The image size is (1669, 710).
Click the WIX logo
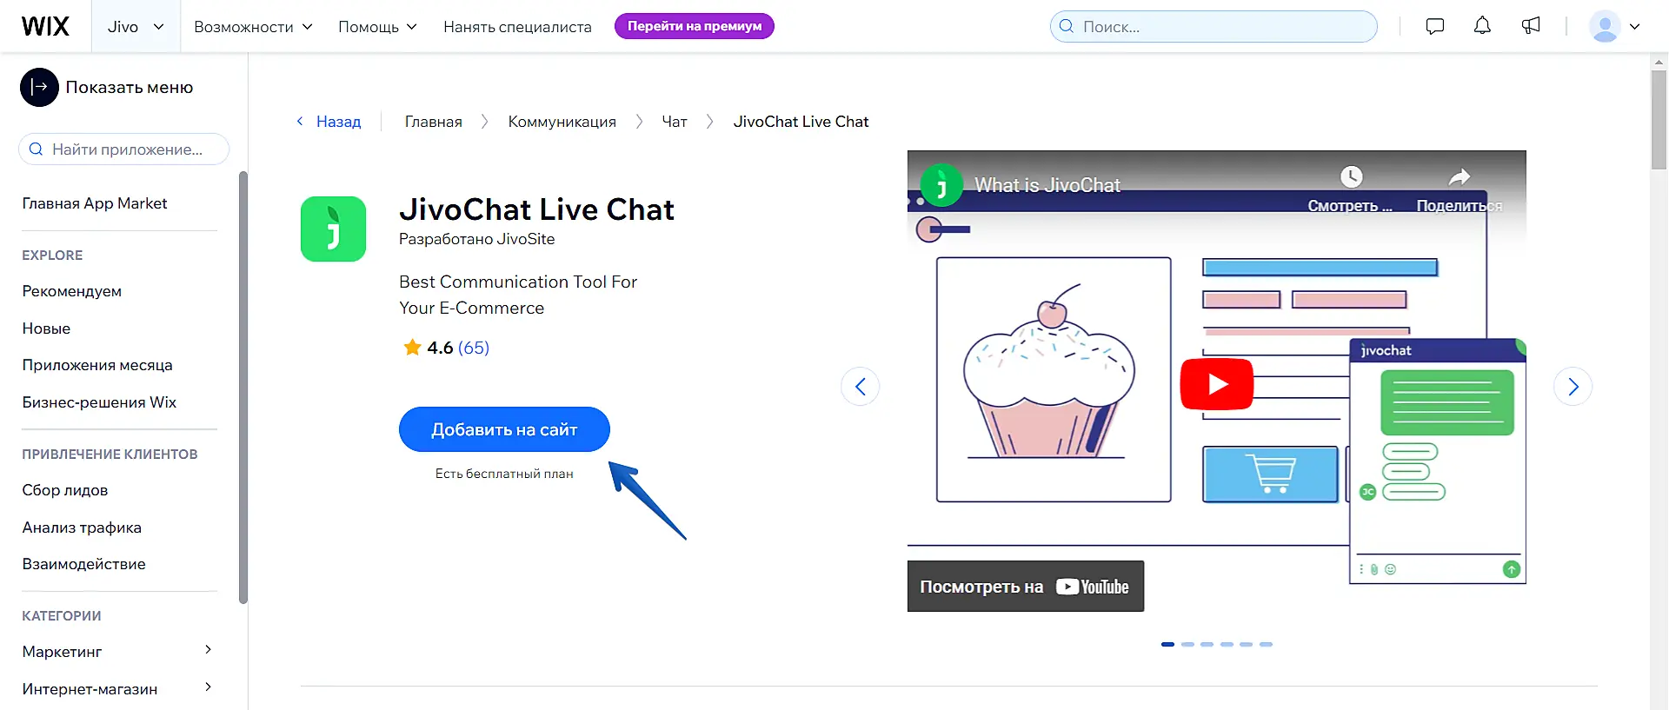45,26
